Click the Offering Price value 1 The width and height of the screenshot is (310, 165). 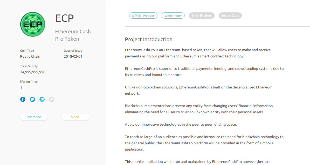(21, 87)
